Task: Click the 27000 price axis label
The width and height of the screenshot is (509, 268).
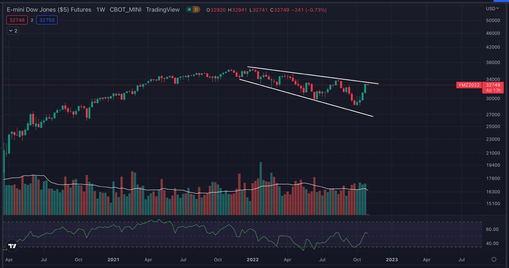Action: click(493, 115)
